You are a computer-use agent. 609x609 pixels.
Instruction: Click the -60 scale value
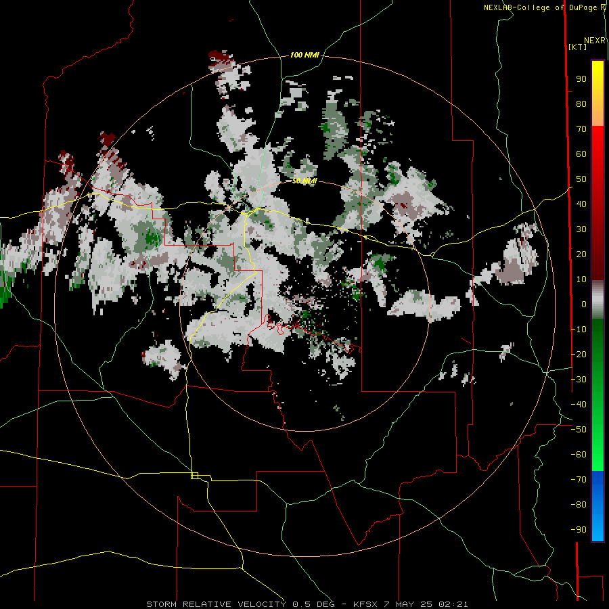coord(579,455)
